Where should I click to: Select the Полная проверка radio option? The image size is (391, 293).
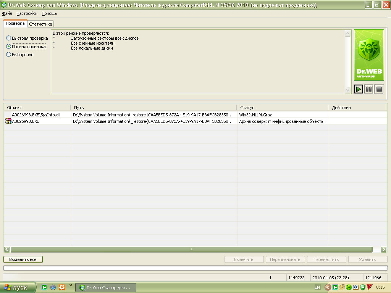pyautogui.click(x=26, y=46)
